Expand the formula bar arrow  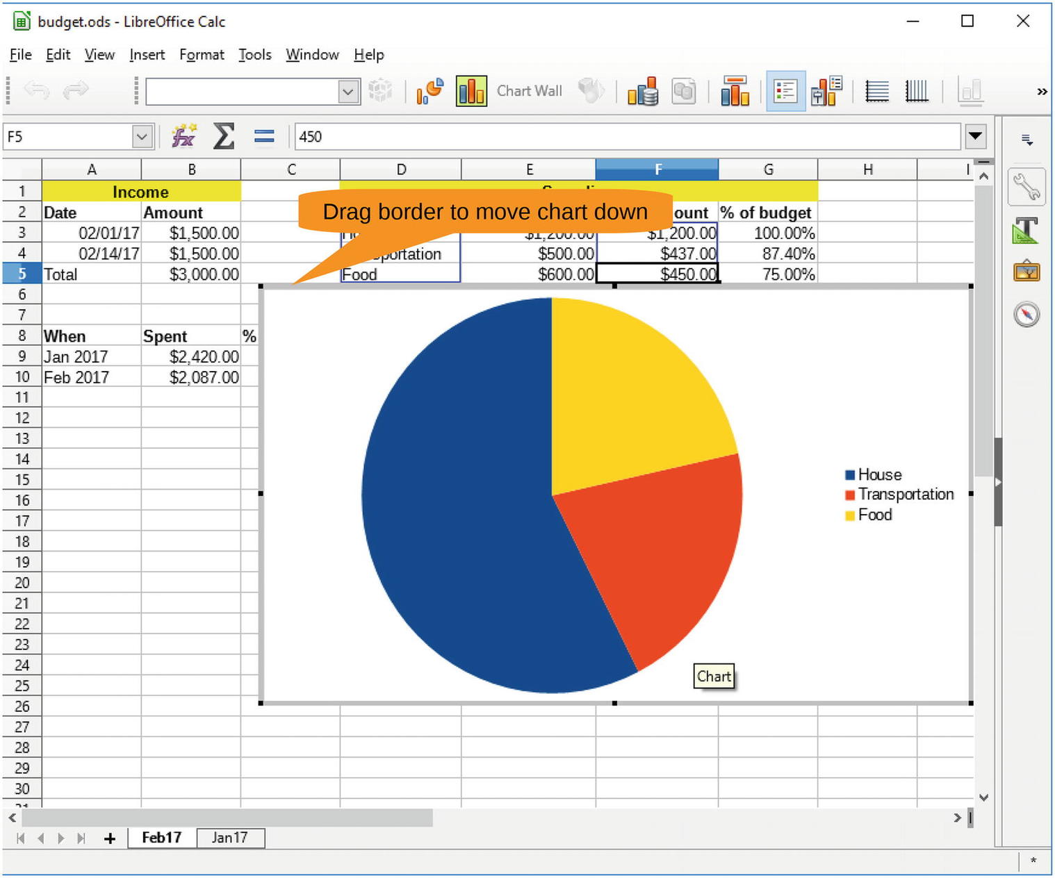coord(976,137)
